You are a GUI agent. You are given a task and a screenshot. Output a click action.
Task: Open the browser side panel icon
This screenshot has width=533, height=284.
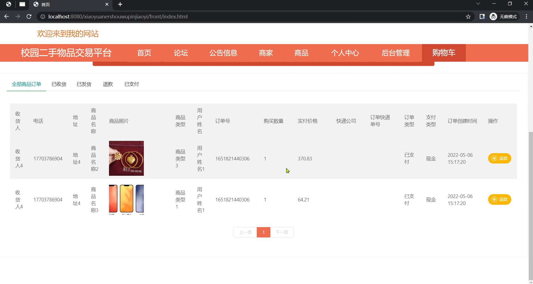482,17
